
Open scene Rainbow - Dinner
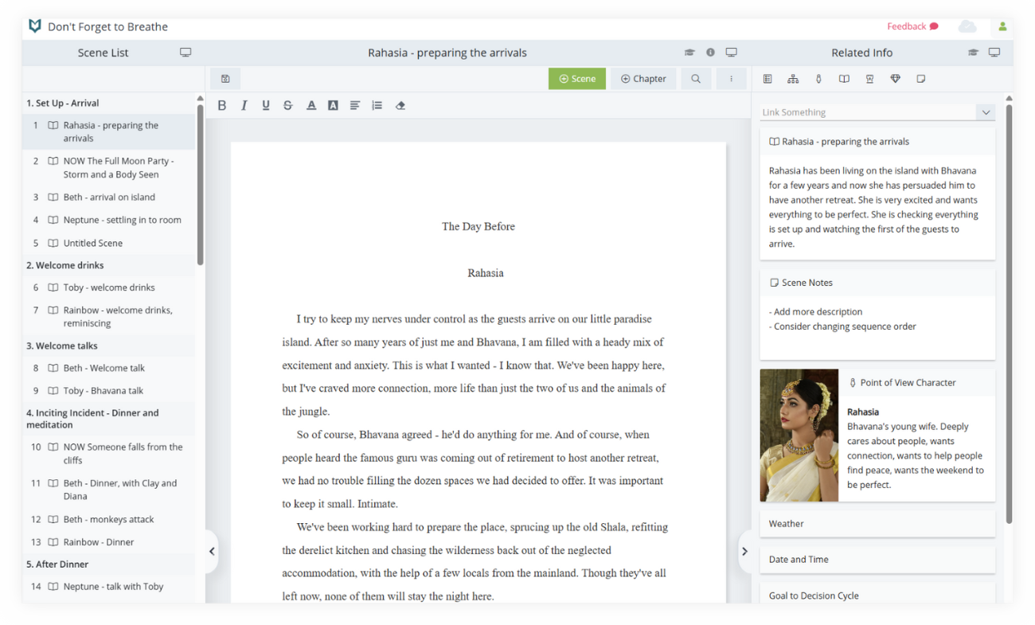pyautogui.click(x=108, y=541)
